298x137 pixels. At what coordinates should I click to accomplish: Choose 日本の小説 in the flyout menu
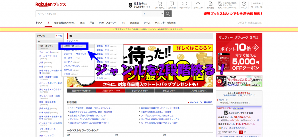(69, 46)
